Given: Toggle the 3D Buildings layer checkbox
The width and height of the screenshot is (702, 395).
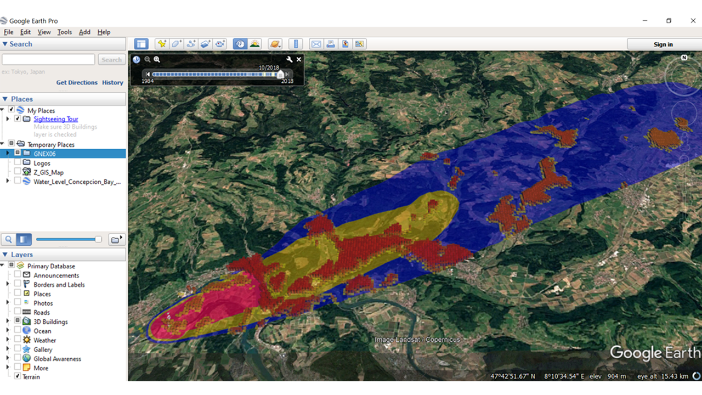Looking at the screenshot, I should (18, 321).
